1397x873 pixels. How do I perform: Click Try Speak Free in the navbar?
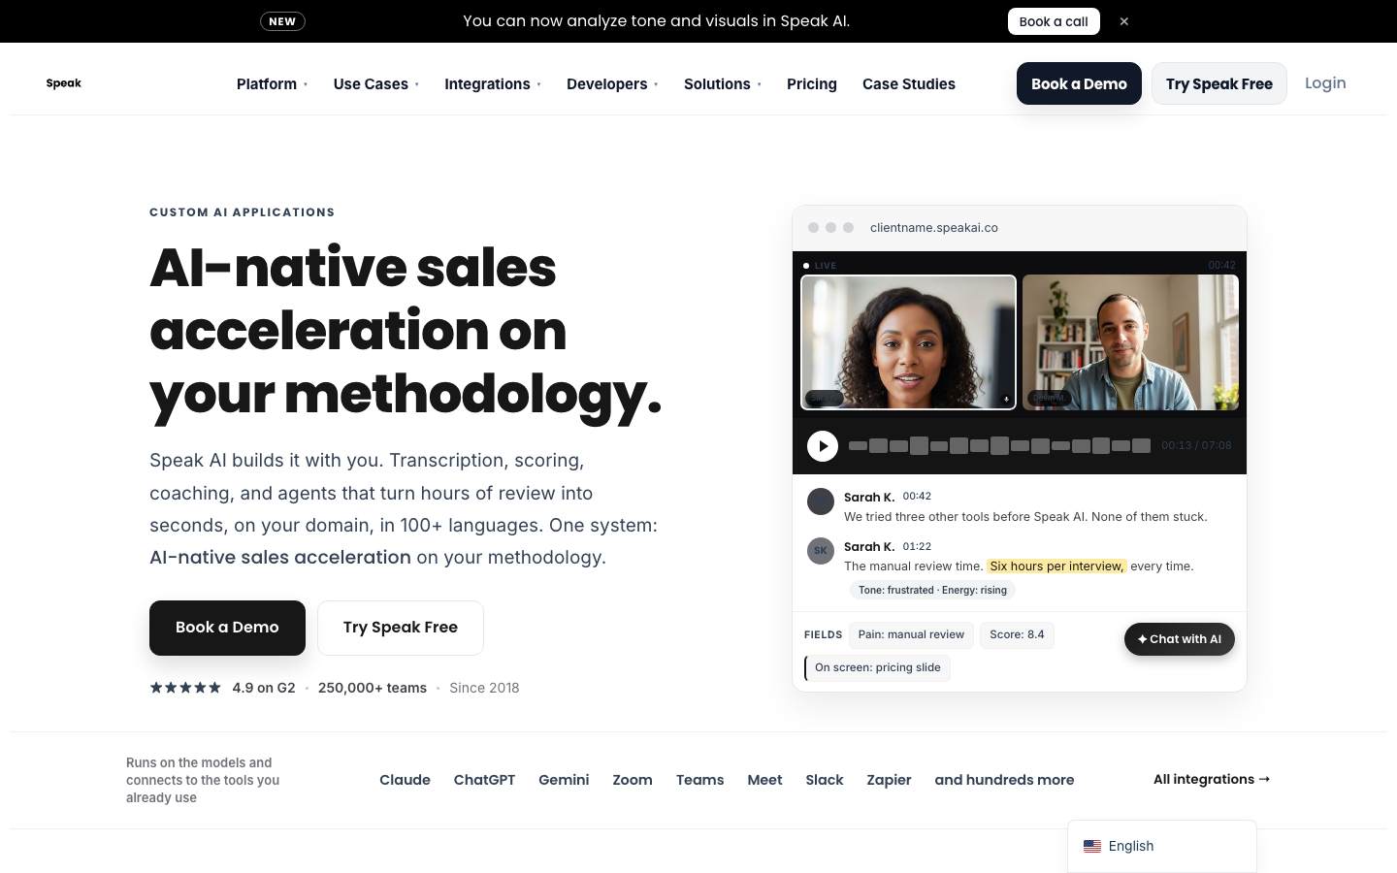pyautogui.click(x=1219, y=83)
